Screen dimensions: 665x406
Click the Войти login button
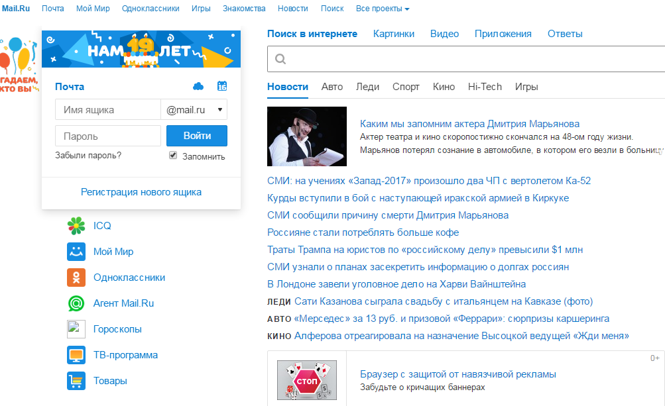pyautogui.click(x=197, y=136)
